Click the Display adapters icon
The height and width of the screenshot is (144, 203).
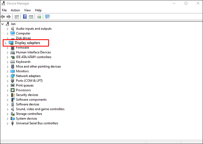pyautogui.click(x=11, y=43)
